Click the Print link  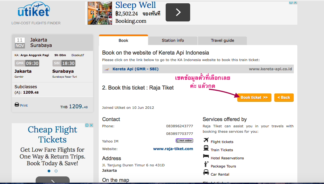click(x=24, y=105)
